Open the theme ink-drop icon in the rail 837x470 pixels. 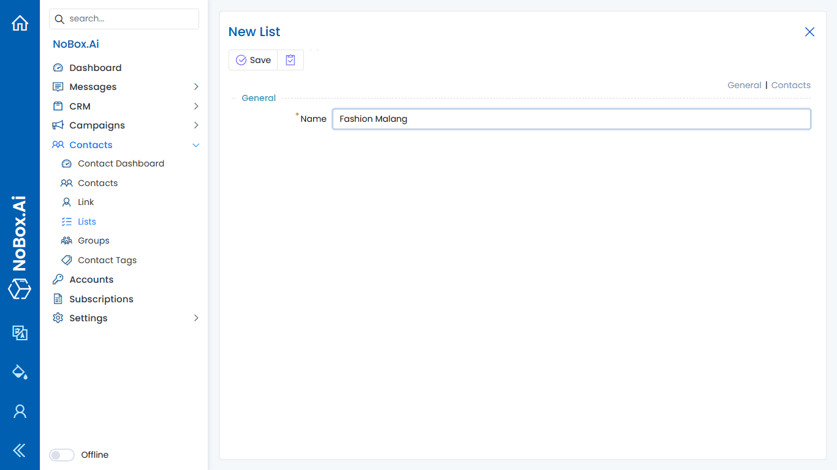[x=20, y=371]
